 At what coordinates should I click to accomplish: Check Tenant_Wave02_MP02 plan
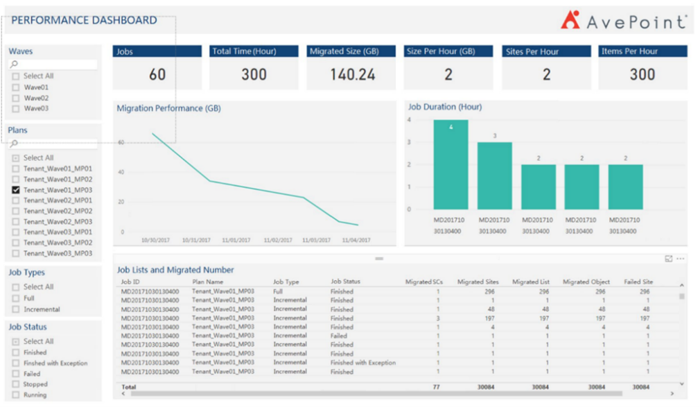16,211
